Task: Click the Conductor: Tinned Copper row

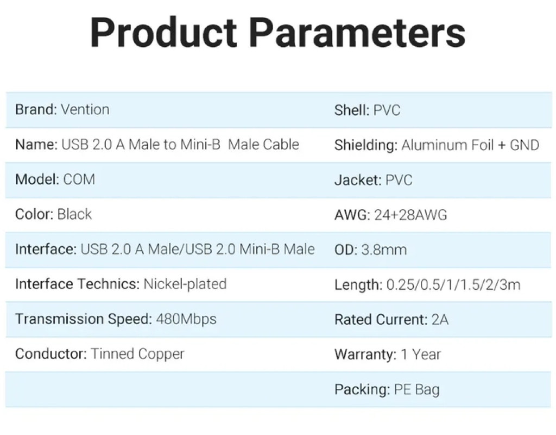Action: click(100, 354)
